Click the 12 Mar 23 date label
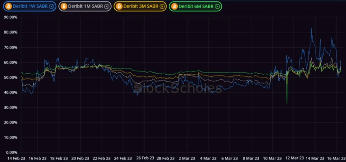 point(294,158)
